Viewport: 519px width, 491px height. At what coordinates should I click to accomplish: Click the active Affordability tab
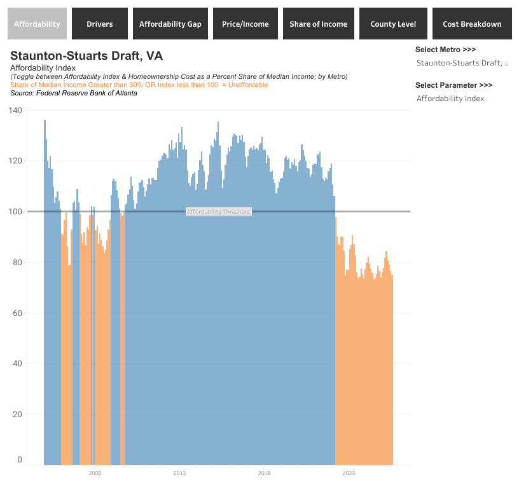[37, 24]
